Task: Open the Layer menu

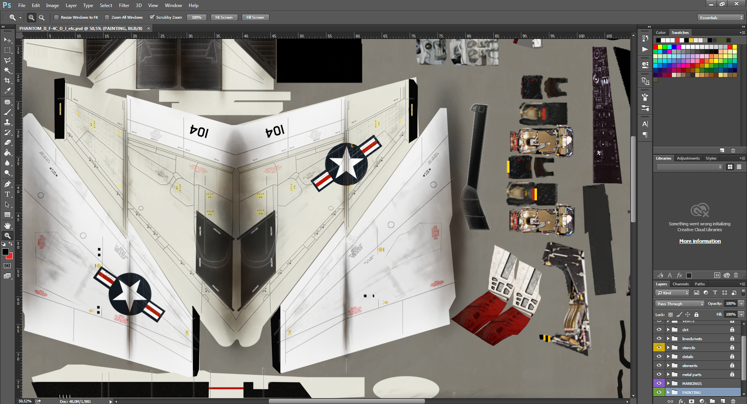Action: [x=71, y=5]
